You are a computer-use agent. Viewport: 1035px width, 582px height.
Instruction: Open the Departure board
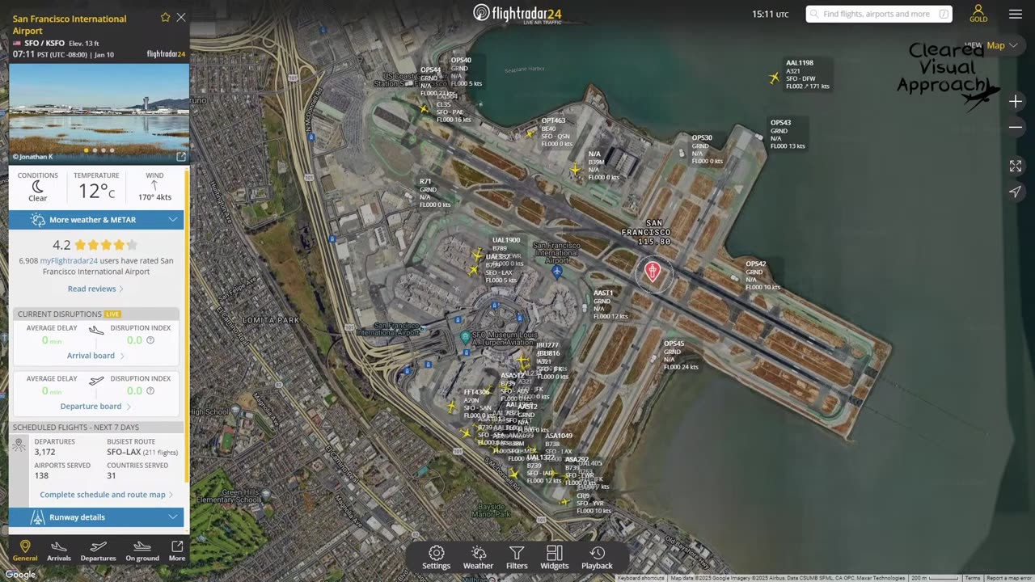(x=95, y=407)
